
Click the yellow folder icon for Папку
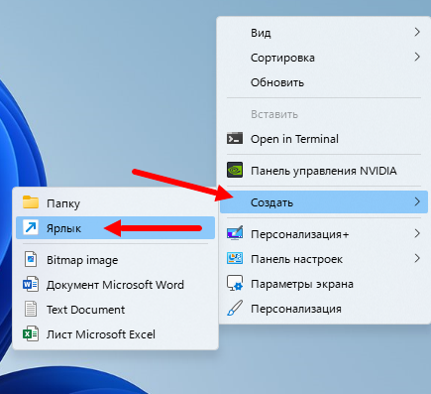point(31,202)
